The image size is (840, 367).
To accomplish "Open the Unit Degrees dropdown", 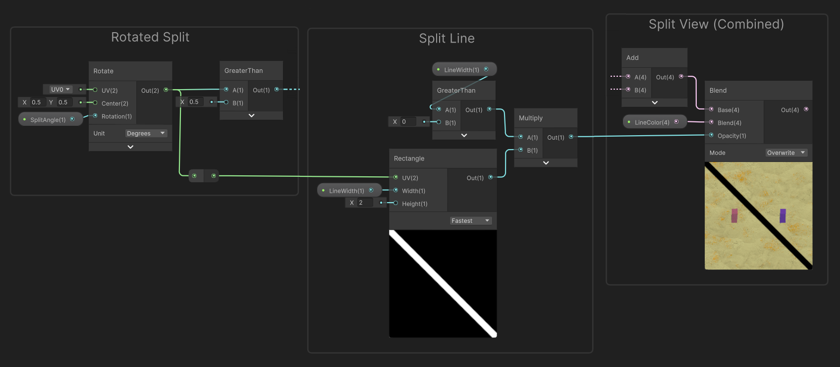I will [x=146, y=133].
